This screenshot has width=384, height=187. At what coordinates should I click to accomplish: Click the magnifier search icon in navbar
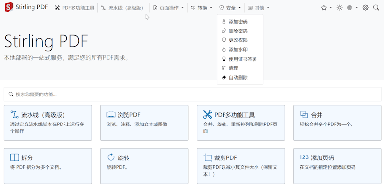(376, 8)
